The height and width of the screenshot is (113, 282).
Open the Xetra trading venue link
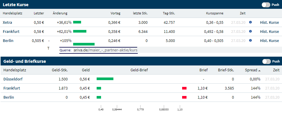(8, 23)
